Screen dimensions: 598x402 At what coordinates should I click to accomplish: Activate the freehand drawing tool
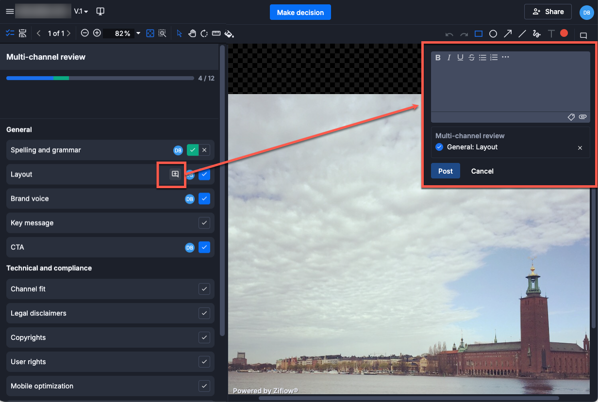click(536, 33)
